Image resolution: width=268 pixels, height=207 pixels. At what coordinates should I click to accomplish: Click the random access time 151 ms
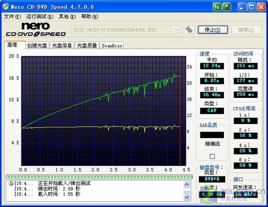coord(245,66)
